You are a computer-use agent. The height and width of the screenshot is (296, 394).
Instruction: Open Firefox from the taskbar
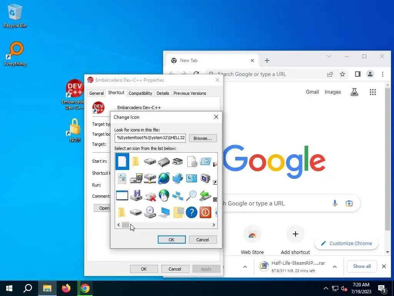pyautogui.click(x=66, y=288)
